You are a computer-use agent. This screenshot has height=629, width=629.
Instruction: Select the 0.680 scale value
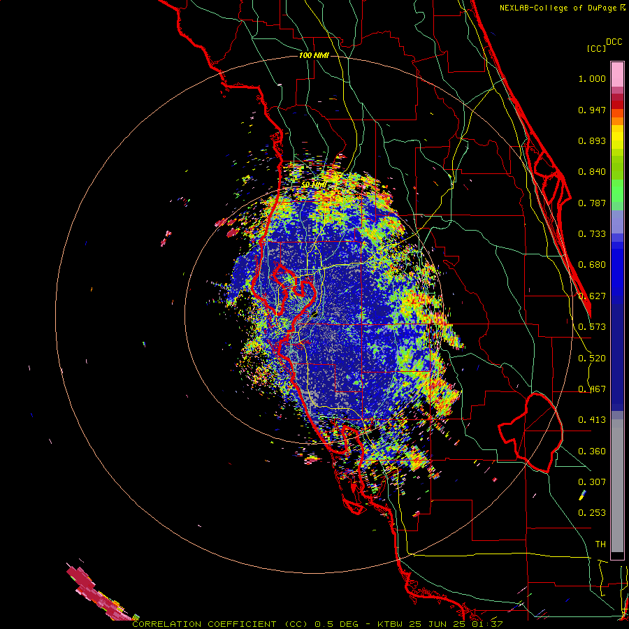[x=592, y=265]
